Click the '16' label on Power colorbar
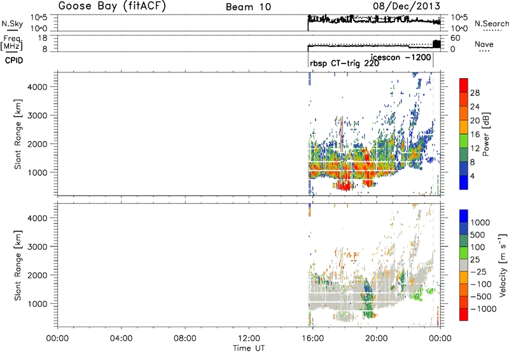 pos(475,135)
